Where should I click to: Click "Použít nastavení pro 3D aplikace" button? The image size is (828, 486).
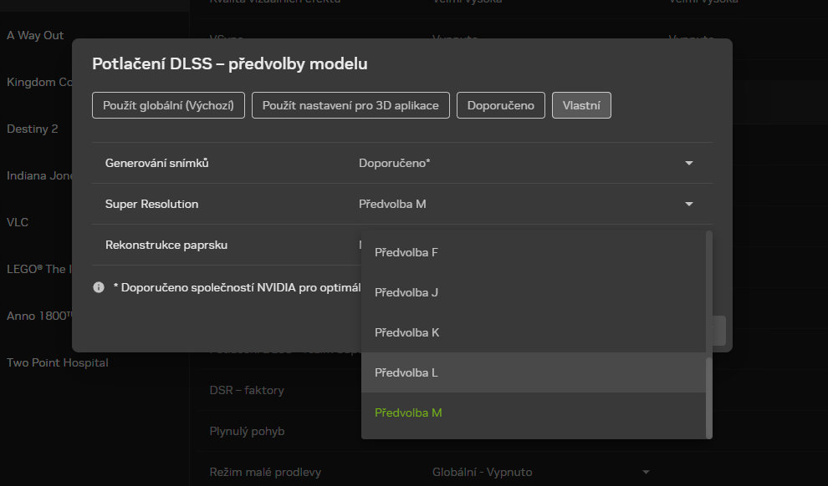point(350,104)
